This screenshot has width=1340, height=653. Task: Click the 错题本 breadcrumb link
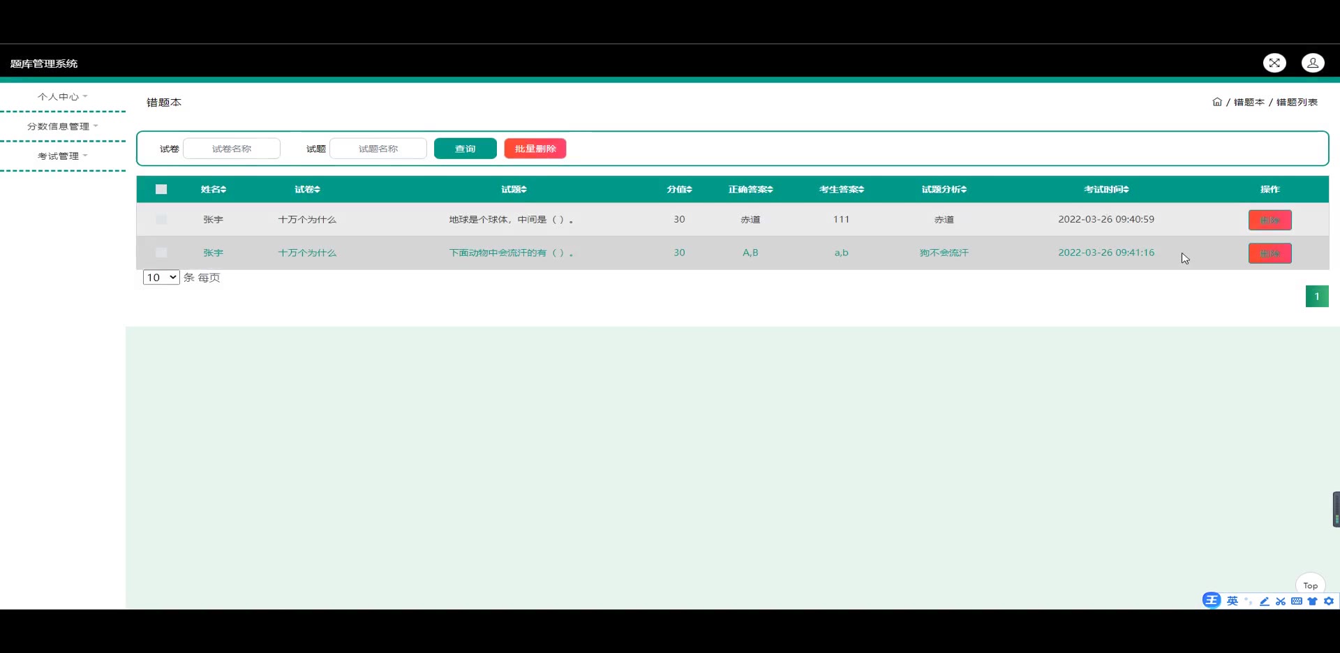1249,102
